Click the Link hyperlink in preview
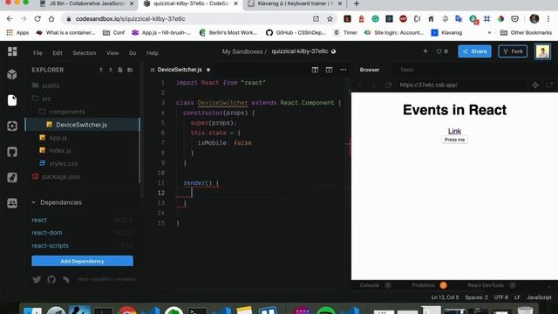Screen dimensions: 558x314 click(x=454, y=131)
